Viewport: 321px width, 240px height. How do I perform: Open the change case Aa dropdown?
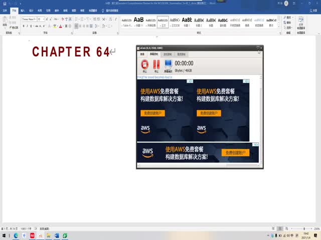56,19
